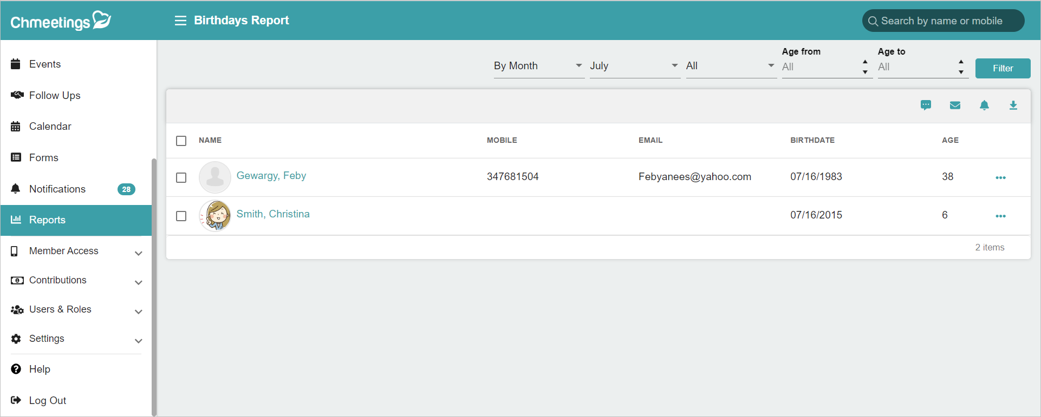Open the July month dropdown
Image resolution: width=1041 pixels, height=417 pixels.
pyautogui.click(x=635, y=66)
